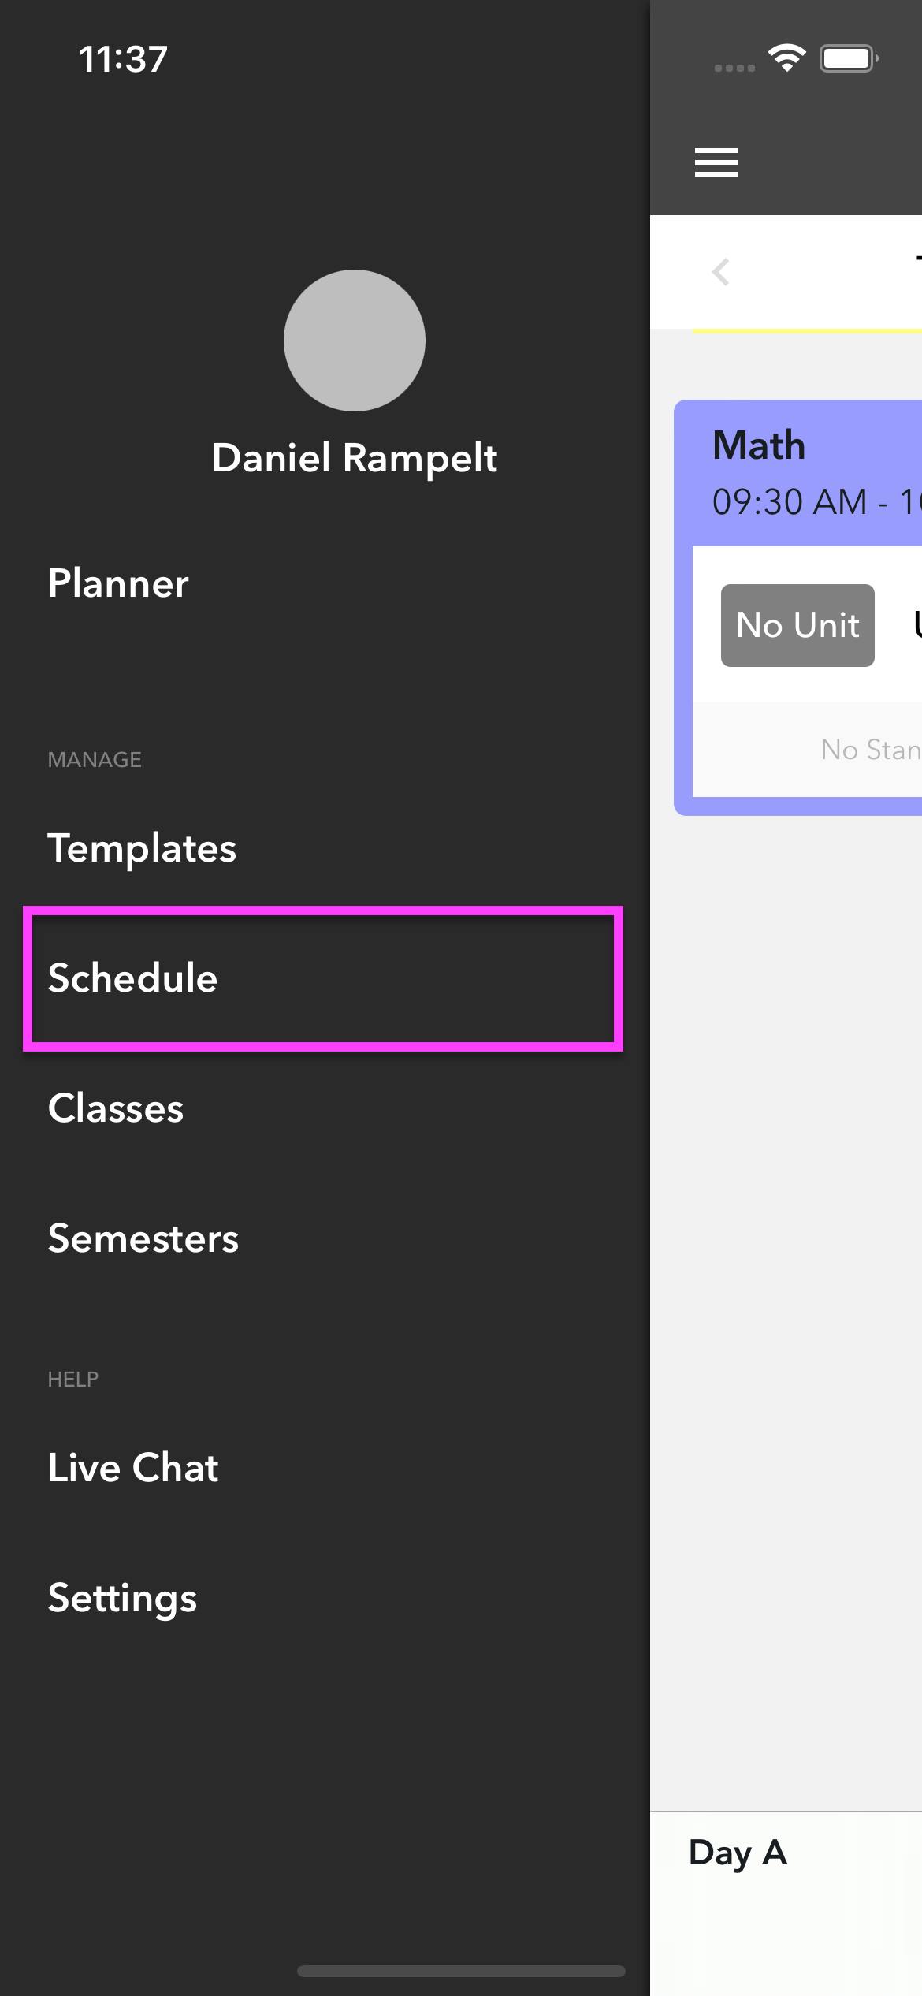Tap the Day A label
The image size is (922, 1996).
point(738,1853)
